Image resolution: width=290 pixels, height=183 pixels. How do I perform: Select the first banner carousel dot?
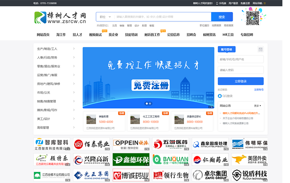tap(147, 104)
